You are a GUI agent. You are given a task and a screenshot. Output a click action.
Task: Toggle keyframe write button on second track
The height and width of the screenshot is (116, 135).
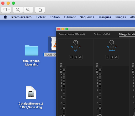tap(116, 57)
